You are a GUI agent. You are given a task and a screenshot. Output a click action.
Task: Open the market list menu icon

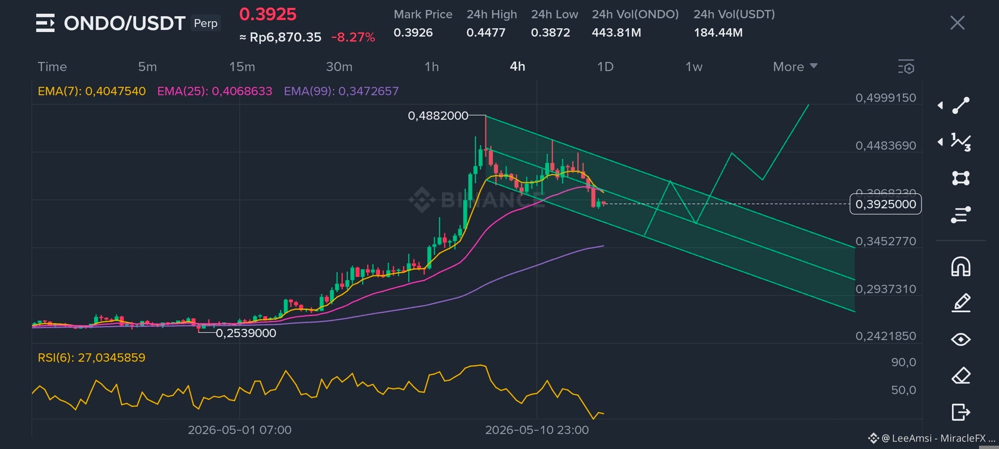click(45, 23)
